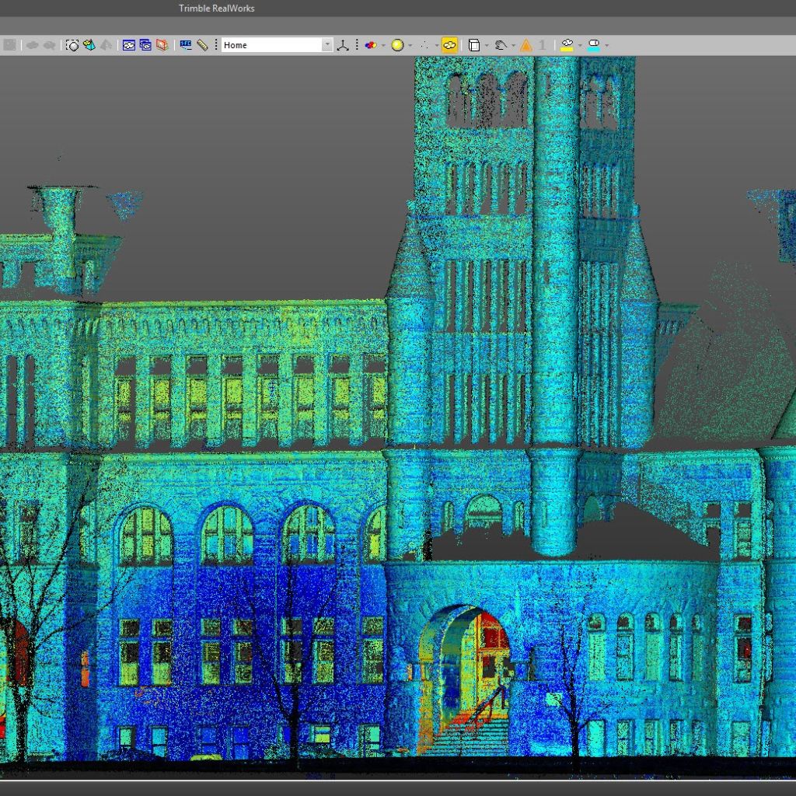Viewport: 796px width, 796px height.
Task: Click the zoom extents camera icon
Action: coord(72,45)
